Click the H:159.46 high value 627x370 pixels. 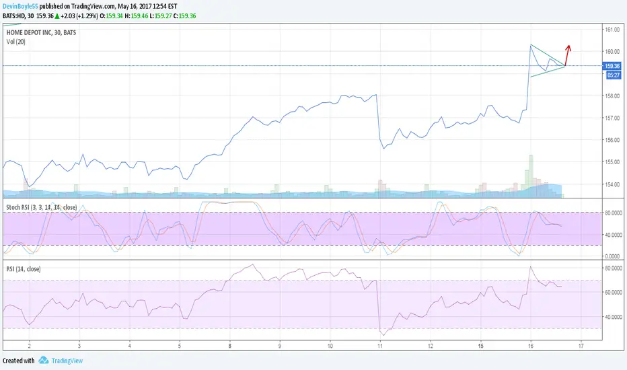137,16
